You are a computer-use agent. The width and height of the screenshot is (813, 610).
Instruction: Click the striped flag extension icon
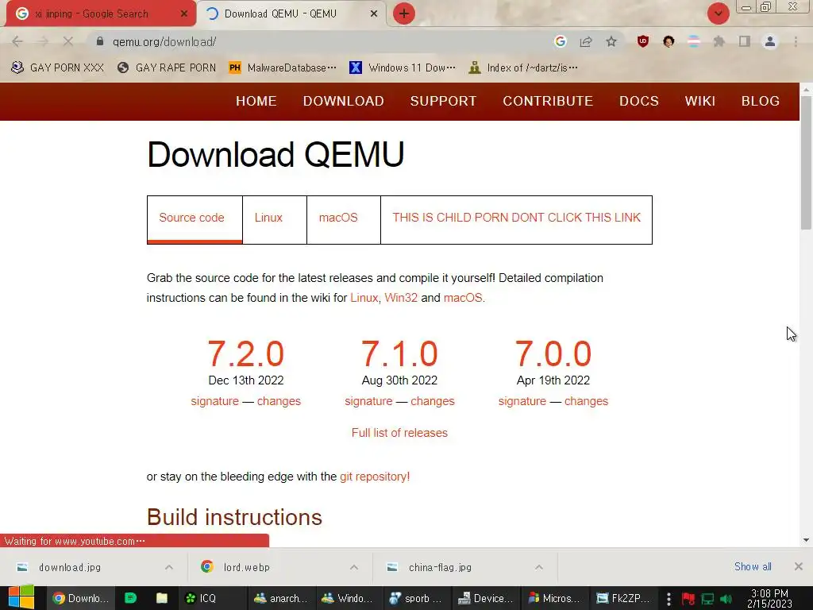(x=694, y=41)
